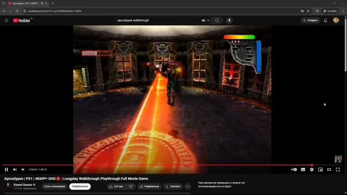Download the video with Скачать
The width and height of the screenshot is (347, 195).
point(173,186)
